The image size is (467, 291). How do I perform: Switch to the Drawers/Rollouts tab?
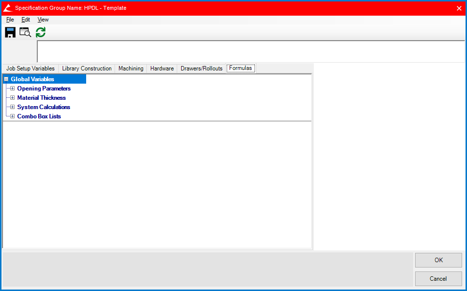pos(201,68)
